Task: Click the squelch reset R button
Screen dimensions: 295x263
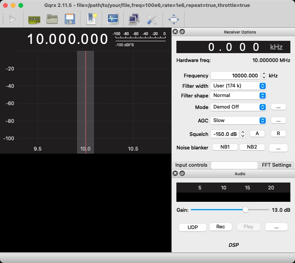Action: pyautogui.click(x=278, y=134)
